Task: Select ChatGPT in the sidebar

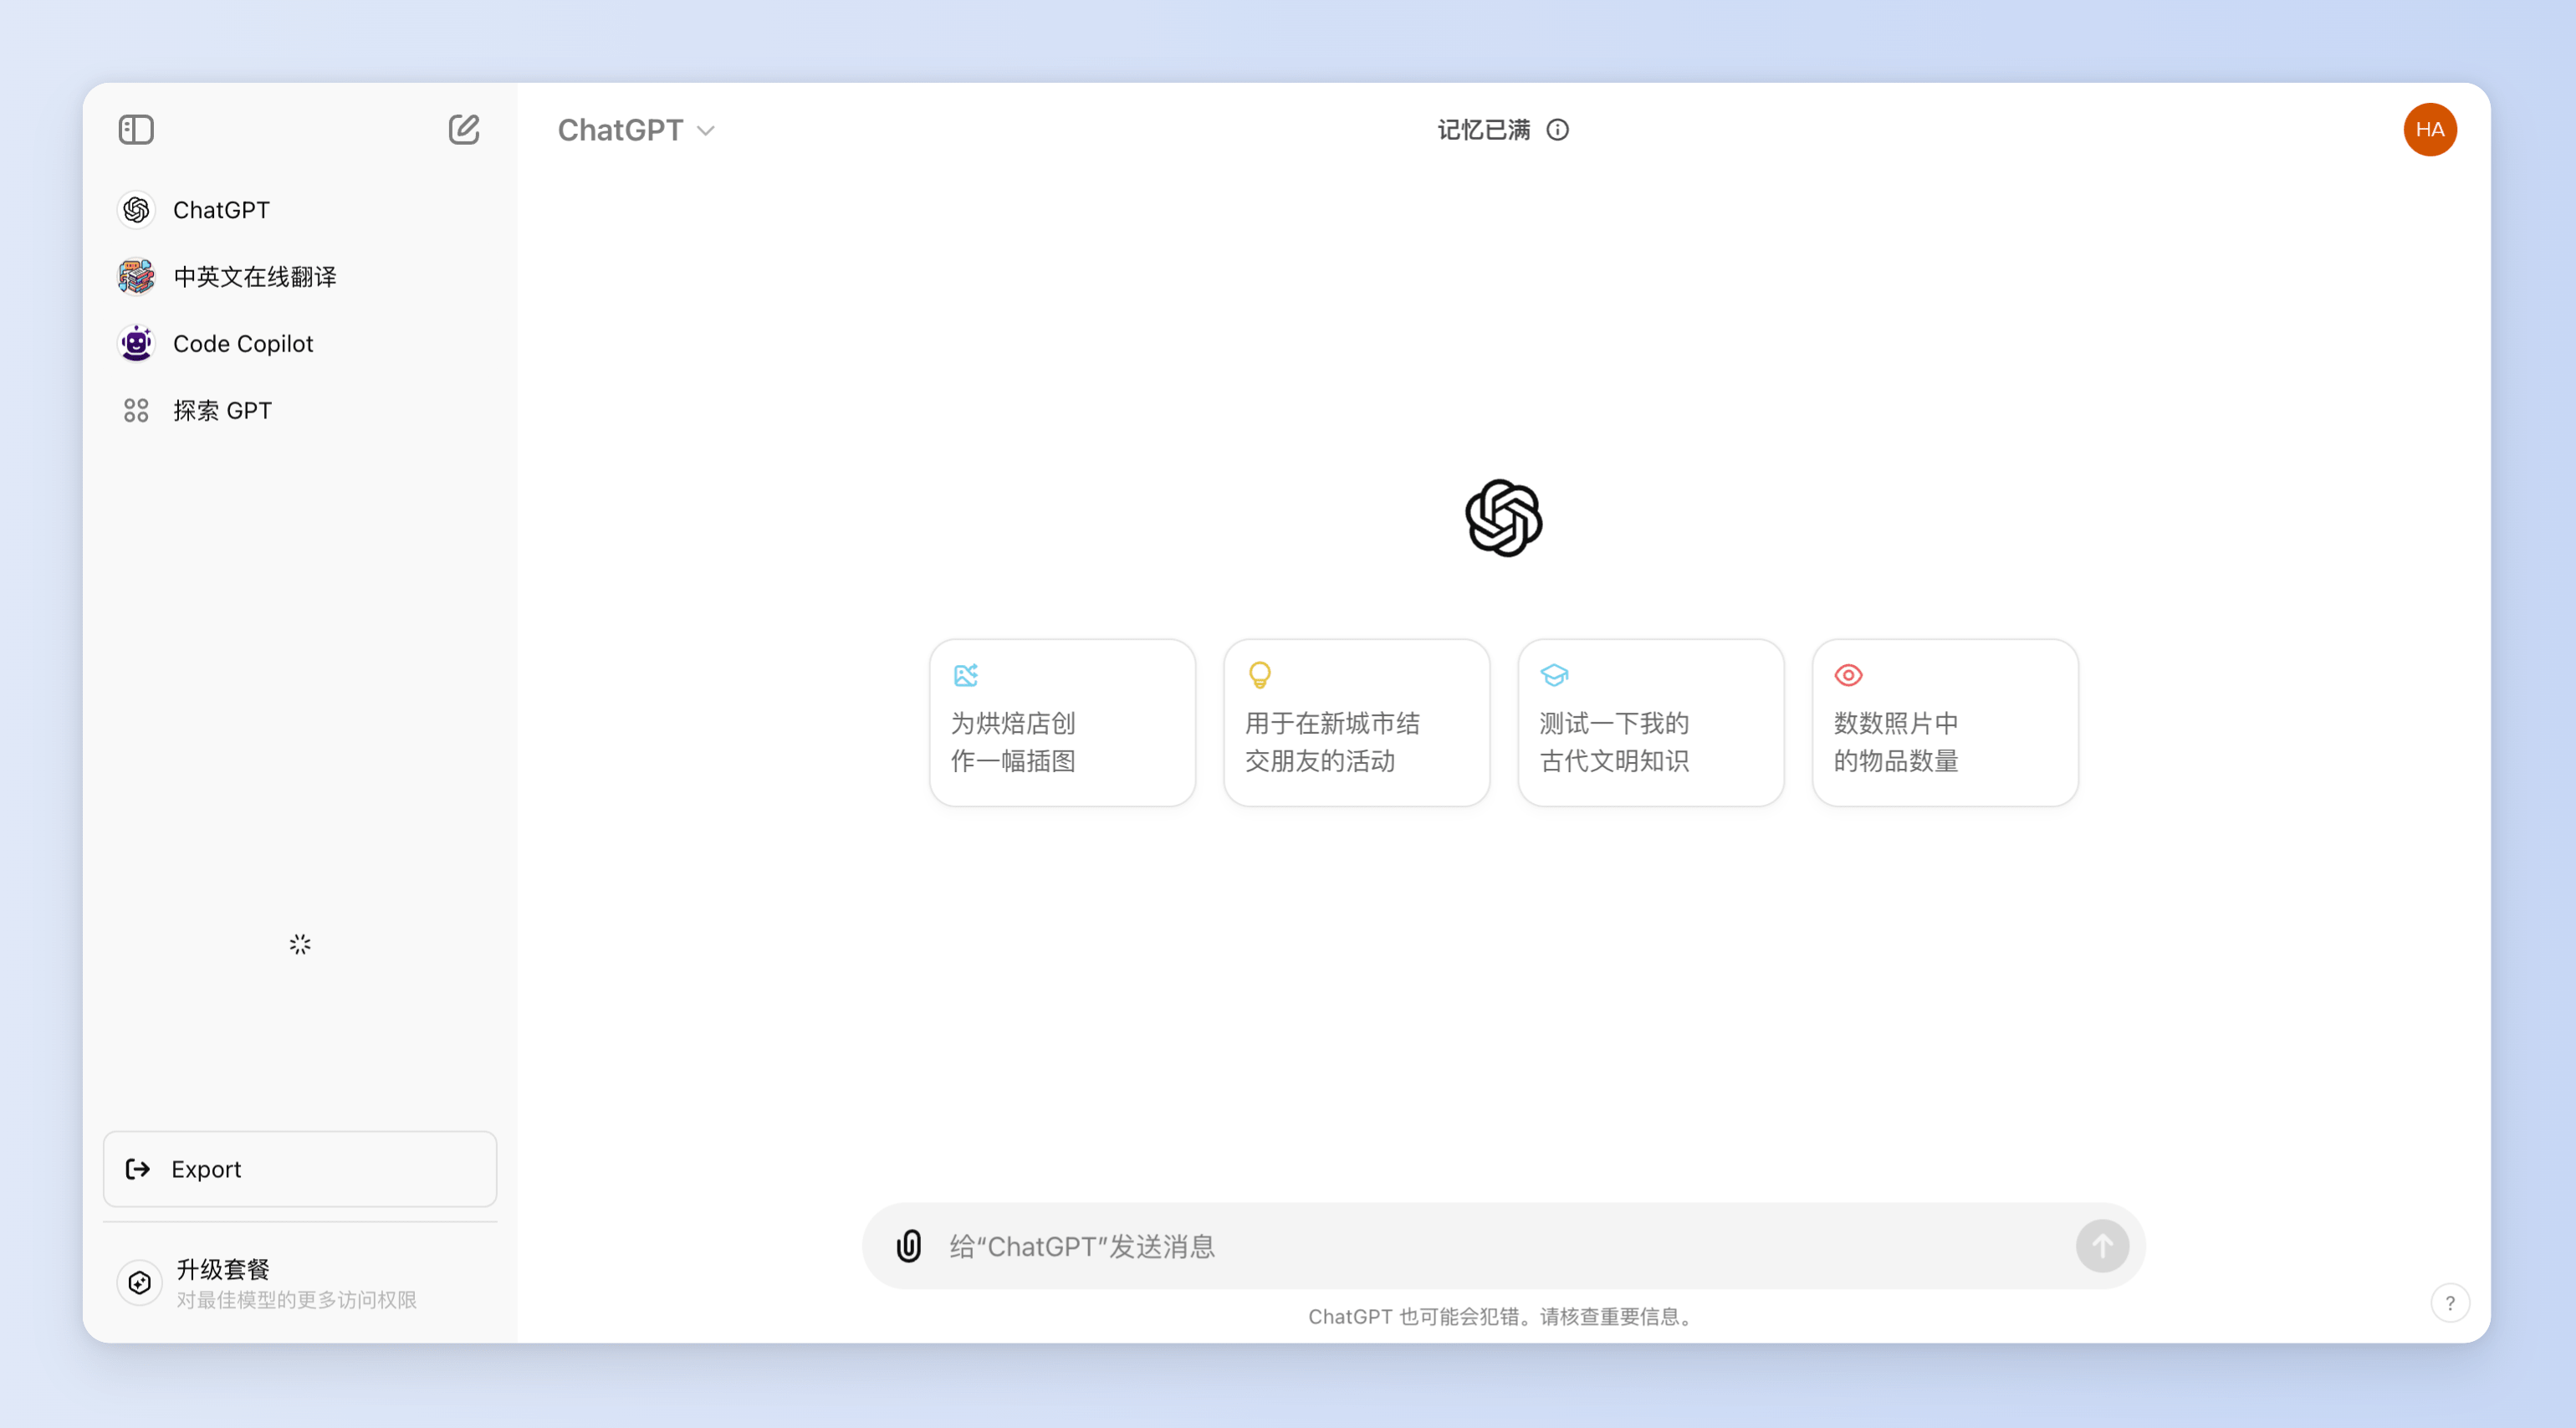Action: (221, 210)
